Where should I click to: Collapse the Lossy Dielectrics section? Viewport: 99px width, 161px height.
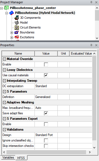(x=4, y=70)
